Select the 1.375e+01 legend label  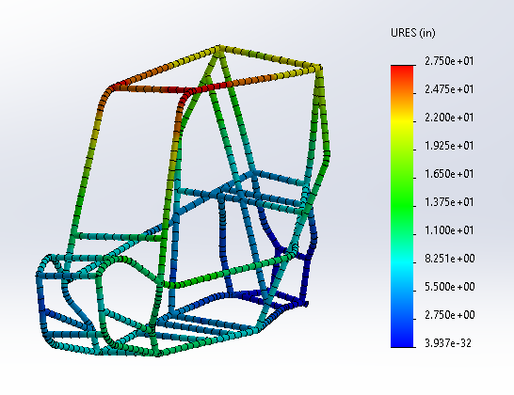[449, 202]
